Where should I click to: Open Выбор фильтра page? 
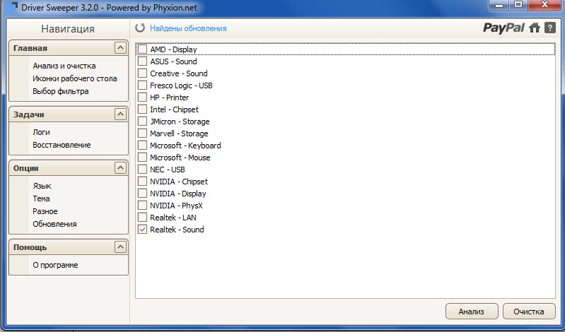tap(61, 91)
